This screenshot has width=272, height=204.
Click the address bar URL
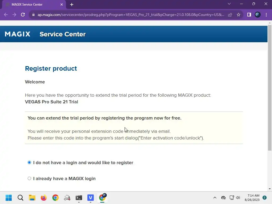click(x=131, y=15)
